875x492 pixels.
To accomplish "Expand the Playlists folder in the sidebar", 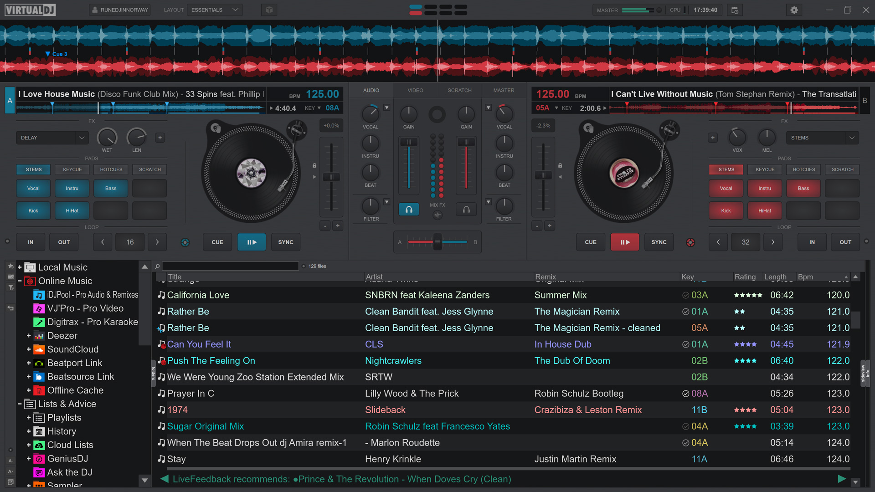I will click(28, 418).
